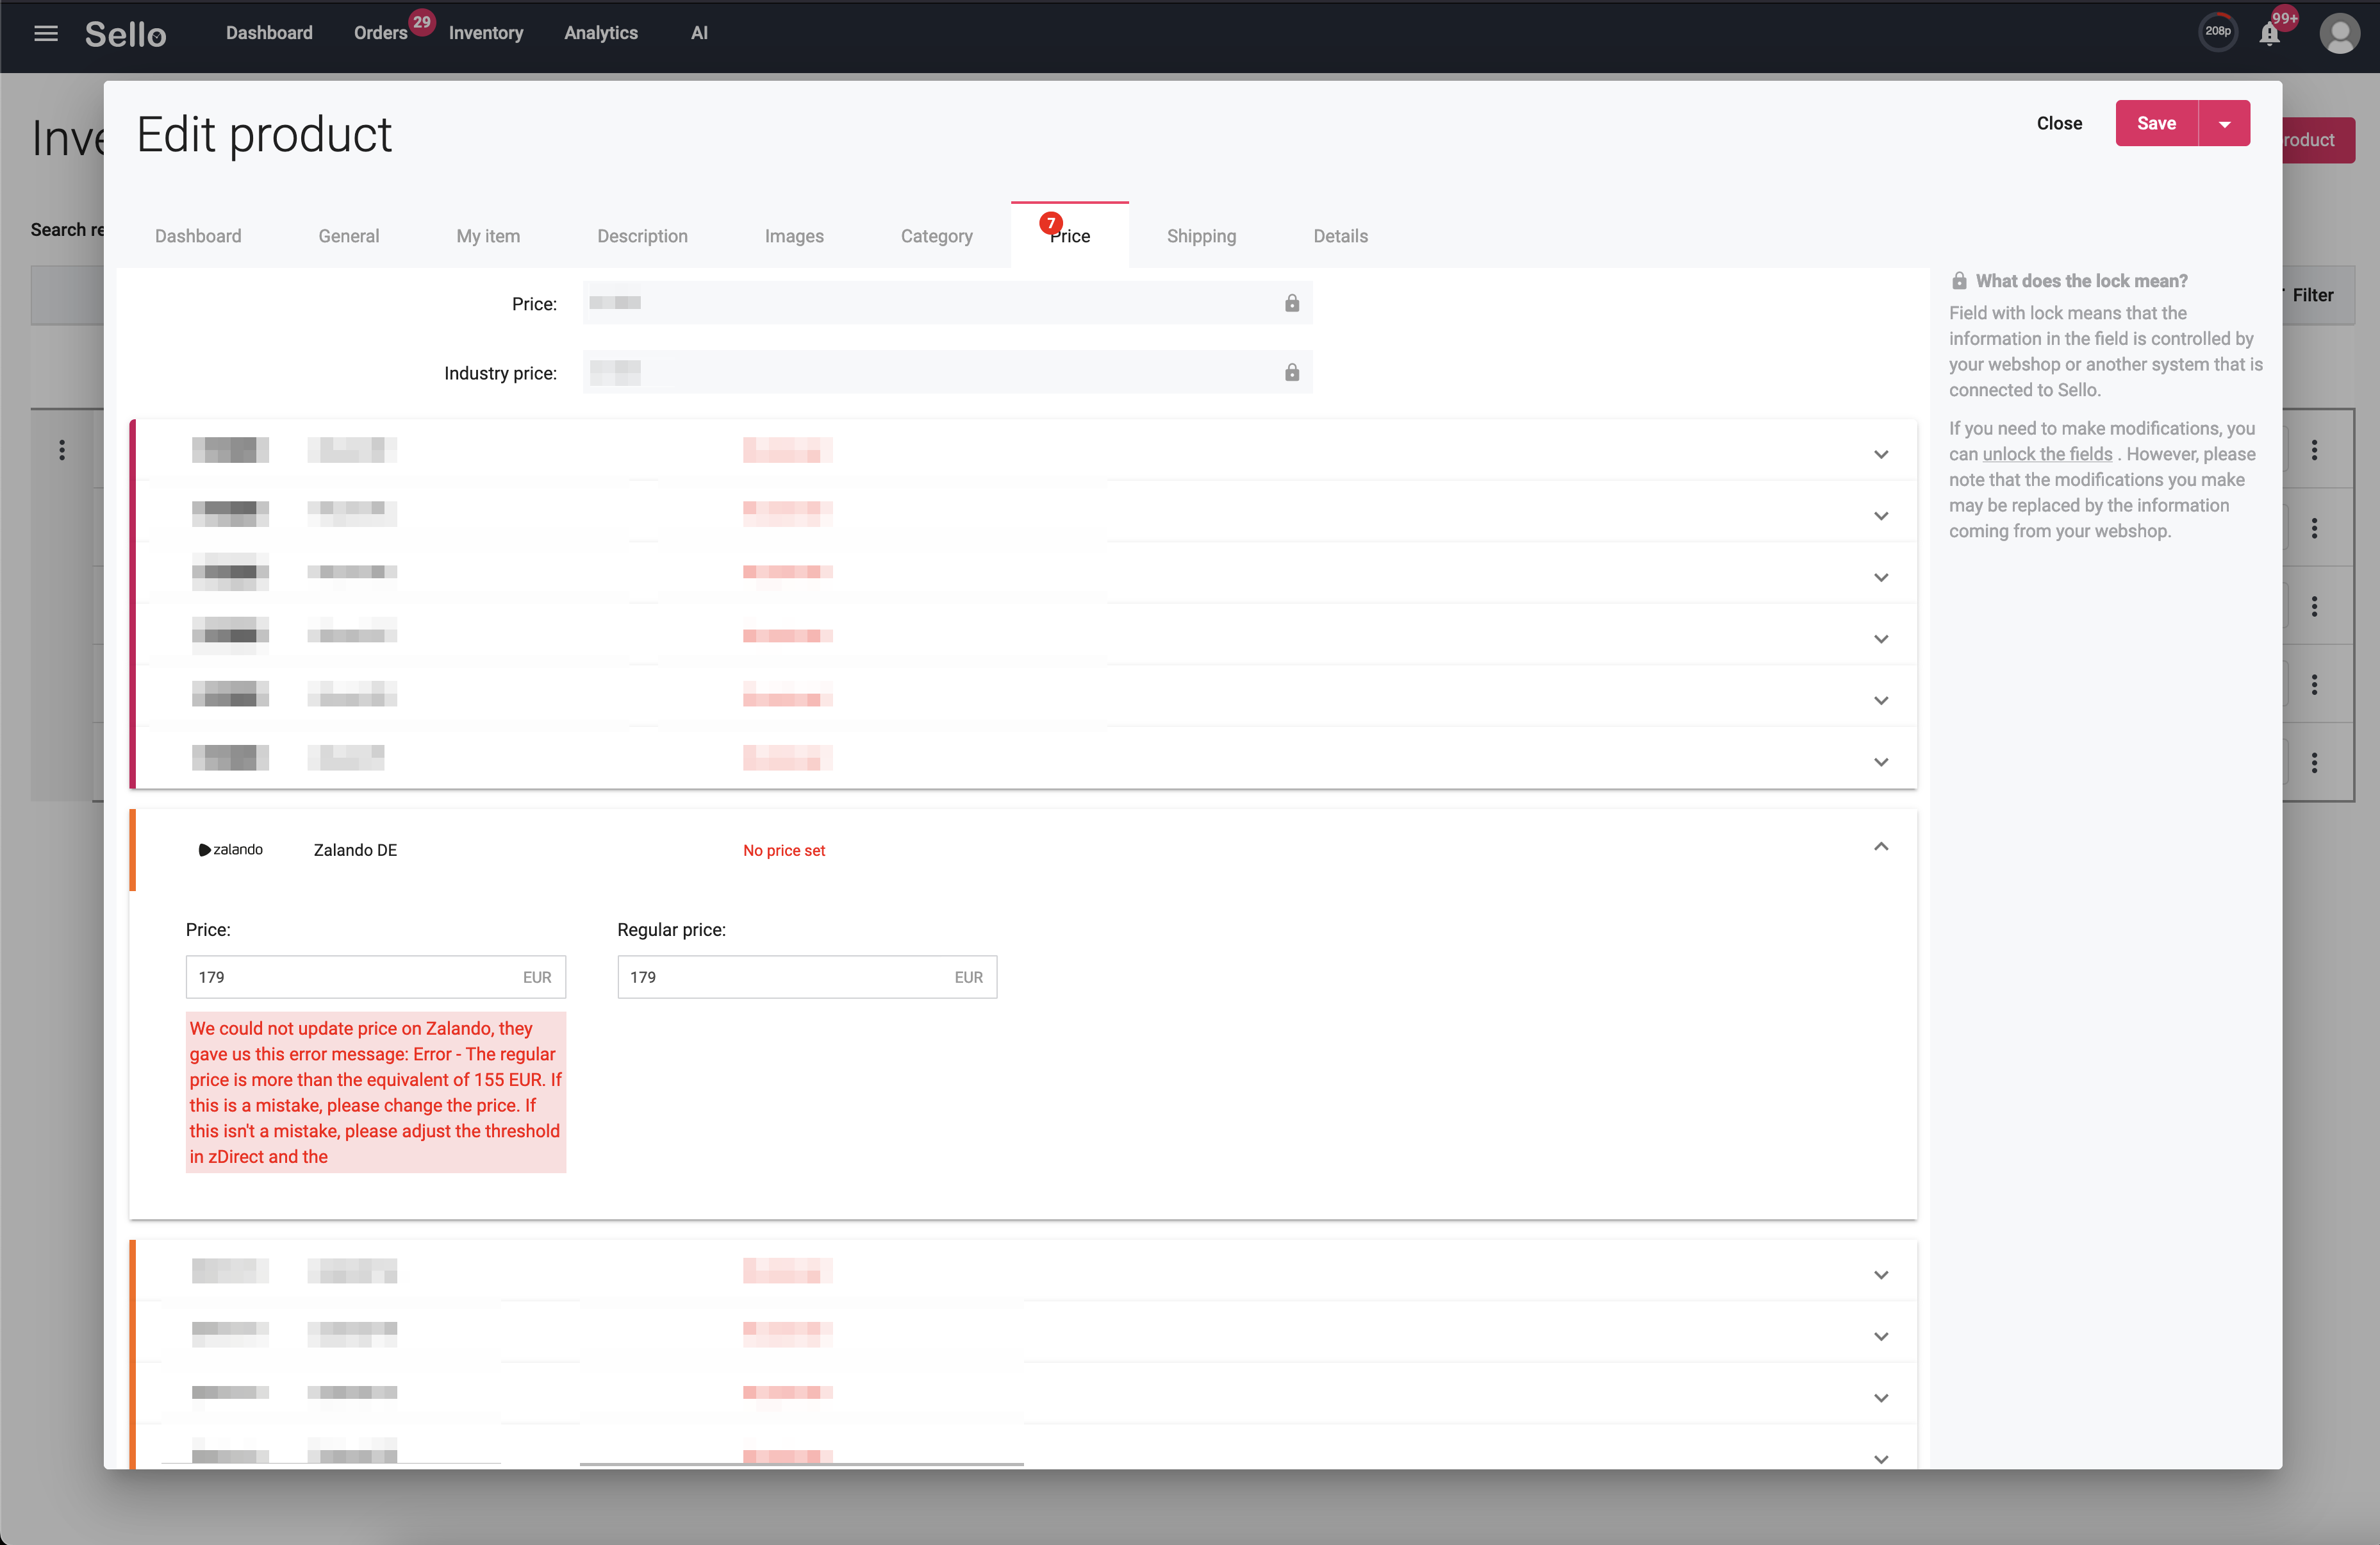
Task: Switch to the Images tab
Action: (x=794, y=236)
